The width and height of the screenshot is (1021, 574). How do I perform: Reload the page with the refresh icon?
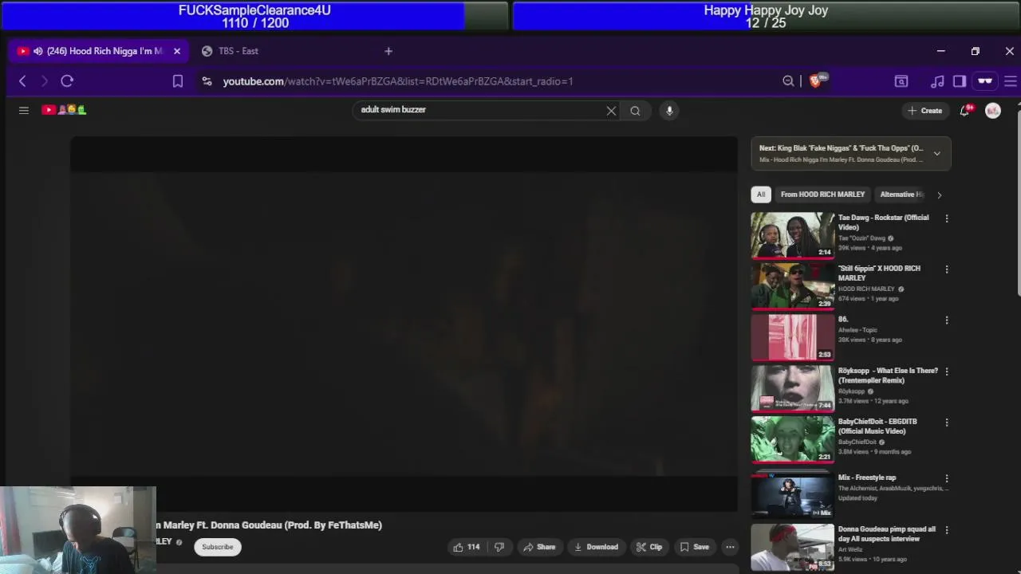(x=67, y=81)
